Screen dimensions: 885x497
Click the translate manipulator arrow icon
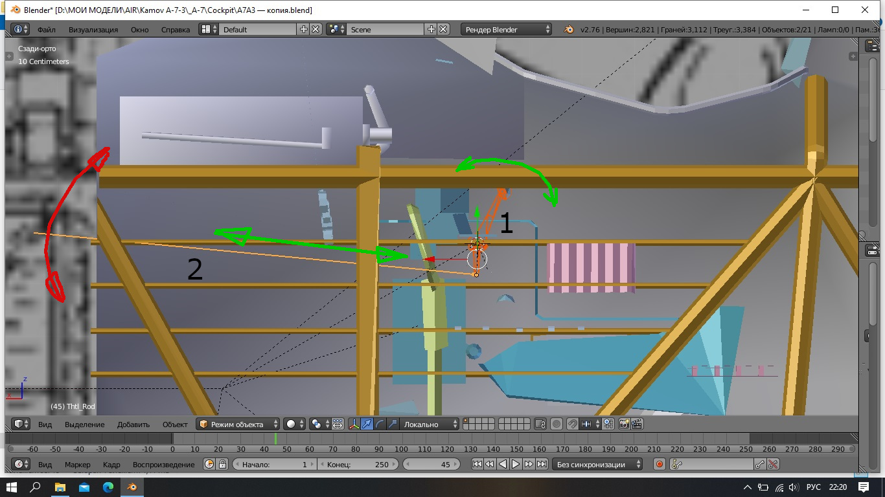367,425
